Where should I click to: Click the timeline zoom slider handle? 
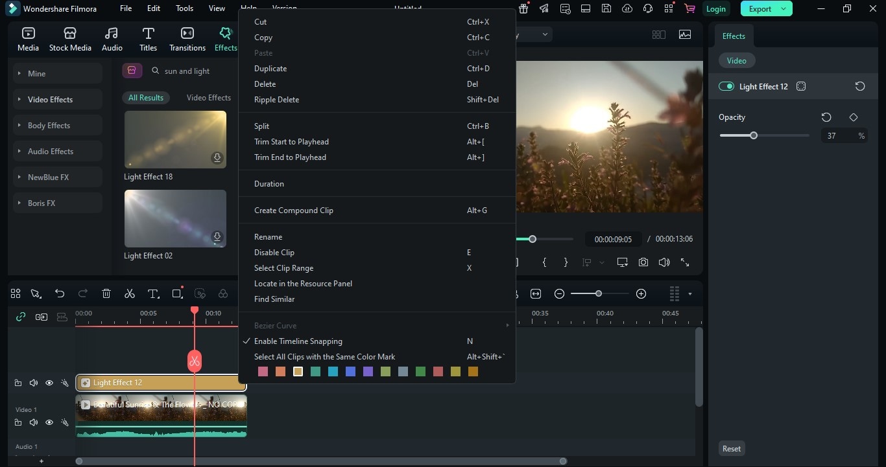point(599,293)
